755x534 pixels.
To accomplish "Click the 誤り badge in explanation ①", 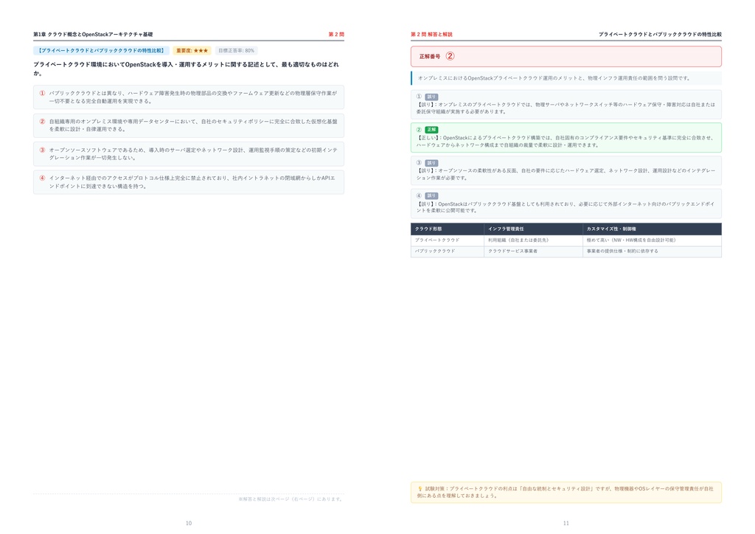I will point(431,97).
